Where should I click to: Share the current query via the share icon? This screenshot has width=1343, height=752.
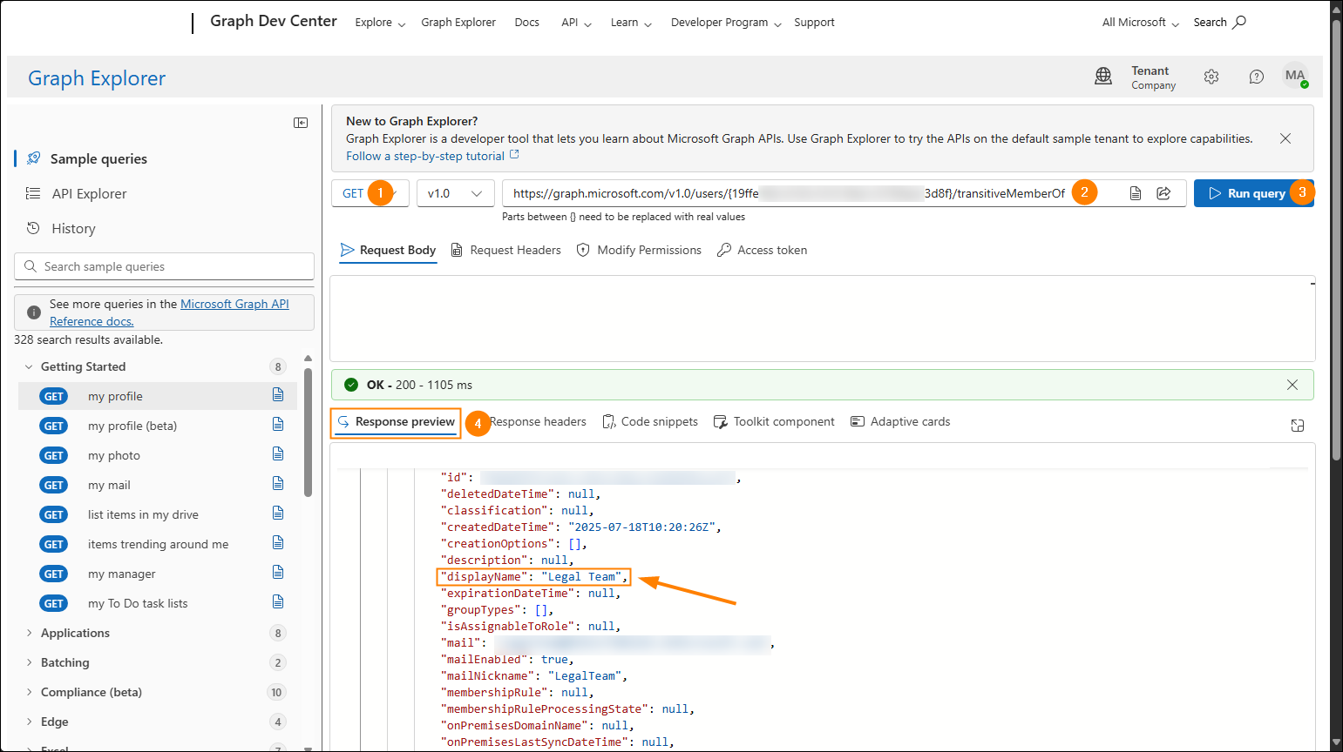(1163, 193)
